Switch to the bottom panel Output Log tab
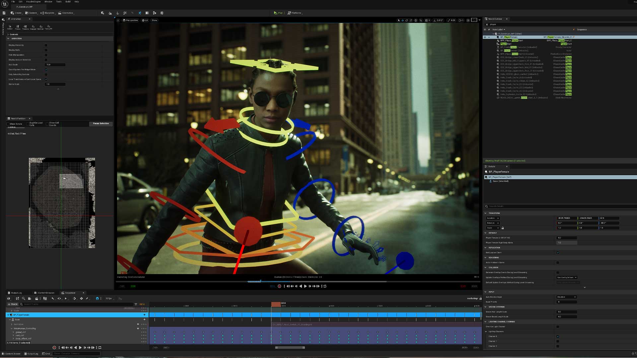 [15, 293]
